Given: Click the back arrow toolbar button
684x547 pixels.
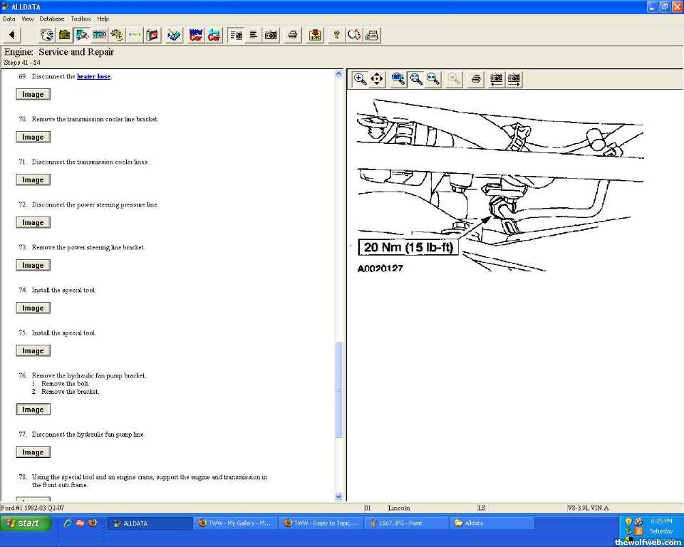Looking at the screenshot, I should pyautogui.click(x=12, y=35).
